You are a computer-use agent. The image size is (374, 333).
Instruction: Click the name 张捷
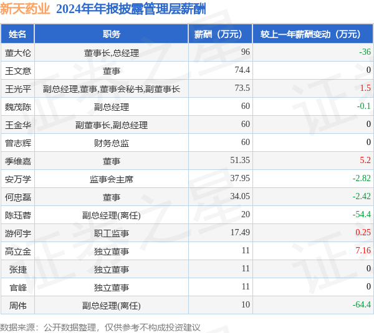(x=18, y=270)
